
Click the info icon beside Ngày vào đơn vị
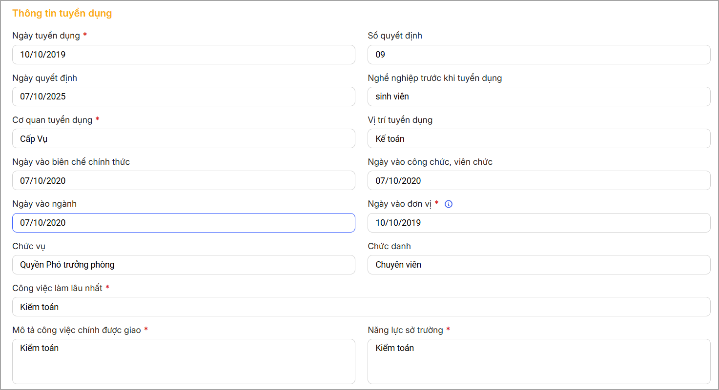(x=449, y=204)
